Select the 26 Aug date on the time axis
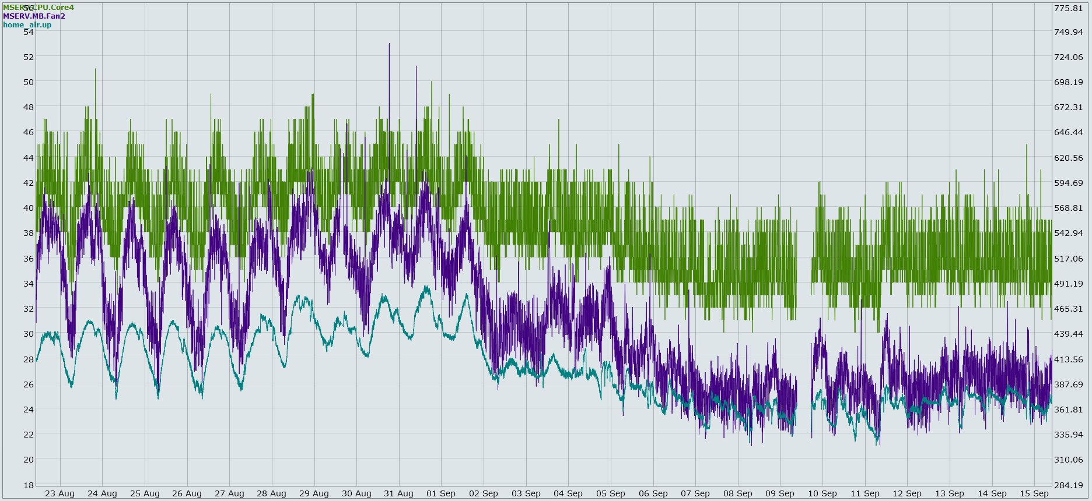This screenshot has width=1092, height=501. click(x=187, y=493)
